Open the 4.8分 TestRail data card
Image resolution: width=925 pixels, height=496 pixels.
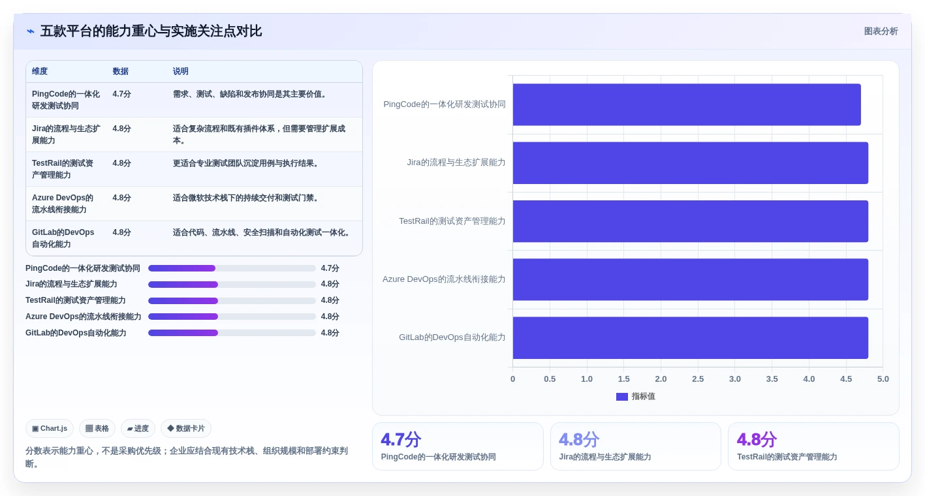click(813, 446)
